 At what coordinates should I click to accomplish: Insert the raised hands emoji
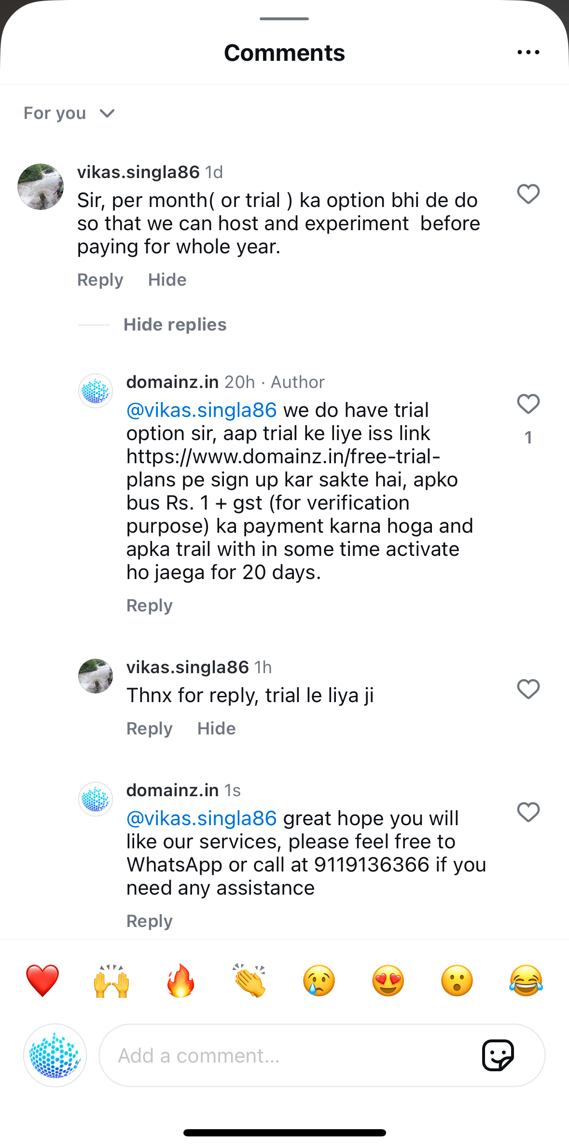point(111,981)
